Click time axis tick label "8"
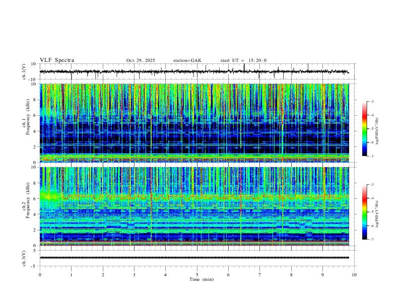The width and height of the screenshot is (399, 308). click(x=291, y=275)
